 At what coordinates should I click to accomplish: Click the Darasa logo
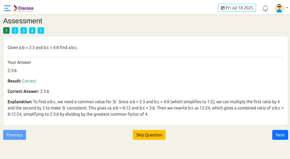click(23, 8)
